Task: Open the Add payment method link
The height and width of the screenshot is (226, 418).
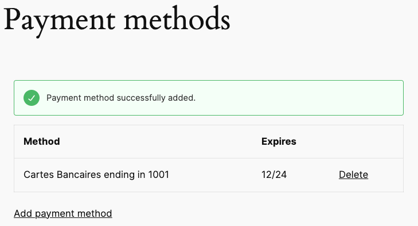Action: coord(63,213)
